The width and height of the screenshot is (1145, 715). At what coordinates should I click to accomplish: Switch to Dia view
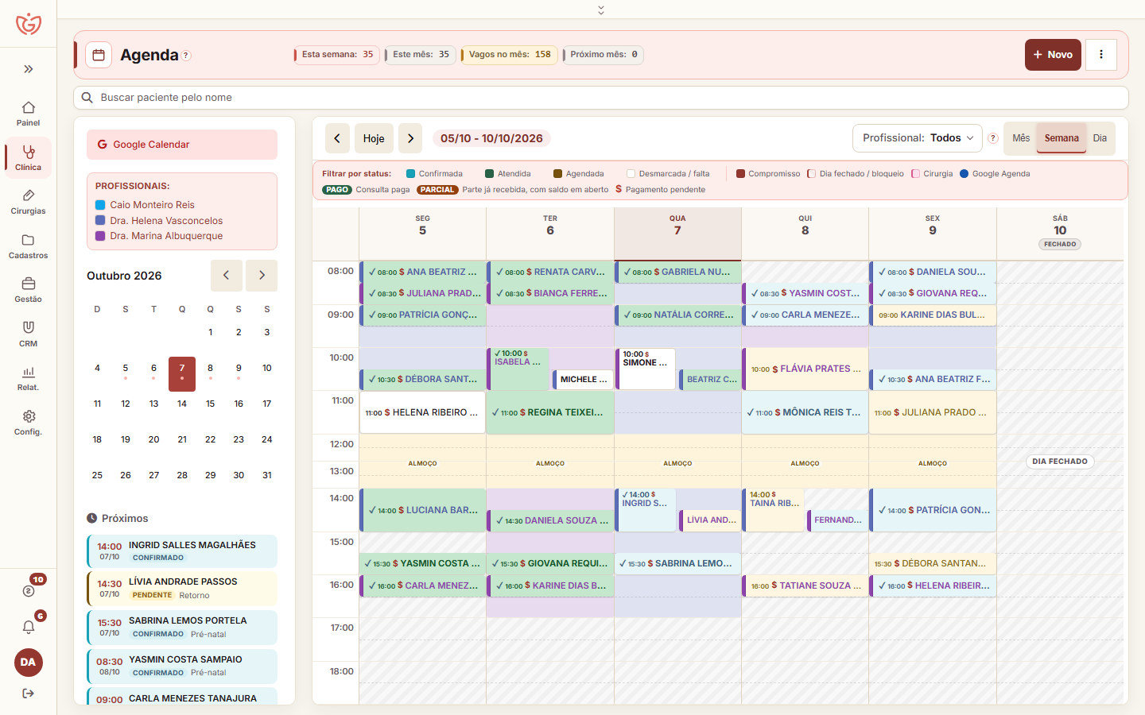tap(1100, 138)
